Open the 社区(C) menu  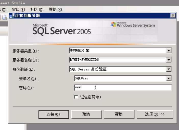click(37, 9)
